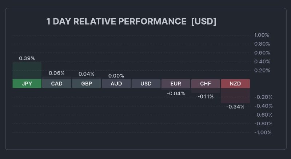This screenshot has height=159, width=291.
Task: Click the CHF currency label
Action: tap(206, 84)
